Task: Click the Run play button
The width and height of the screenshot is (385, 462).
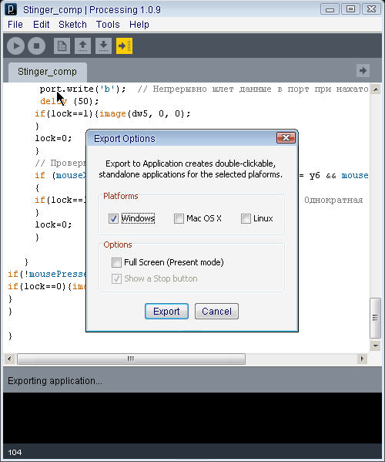Action: coord(15,46)
